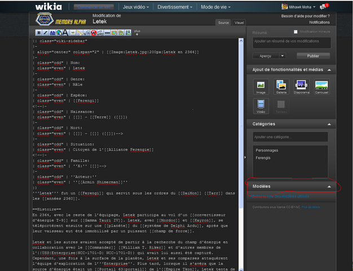
Task: Click the Aperçu preview button
Action: 266,56
